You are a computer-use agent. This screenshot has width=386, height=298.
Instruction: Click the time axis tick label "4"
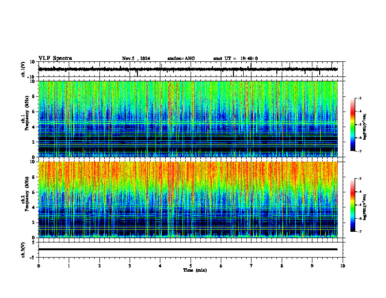click(x=160, y=266)
